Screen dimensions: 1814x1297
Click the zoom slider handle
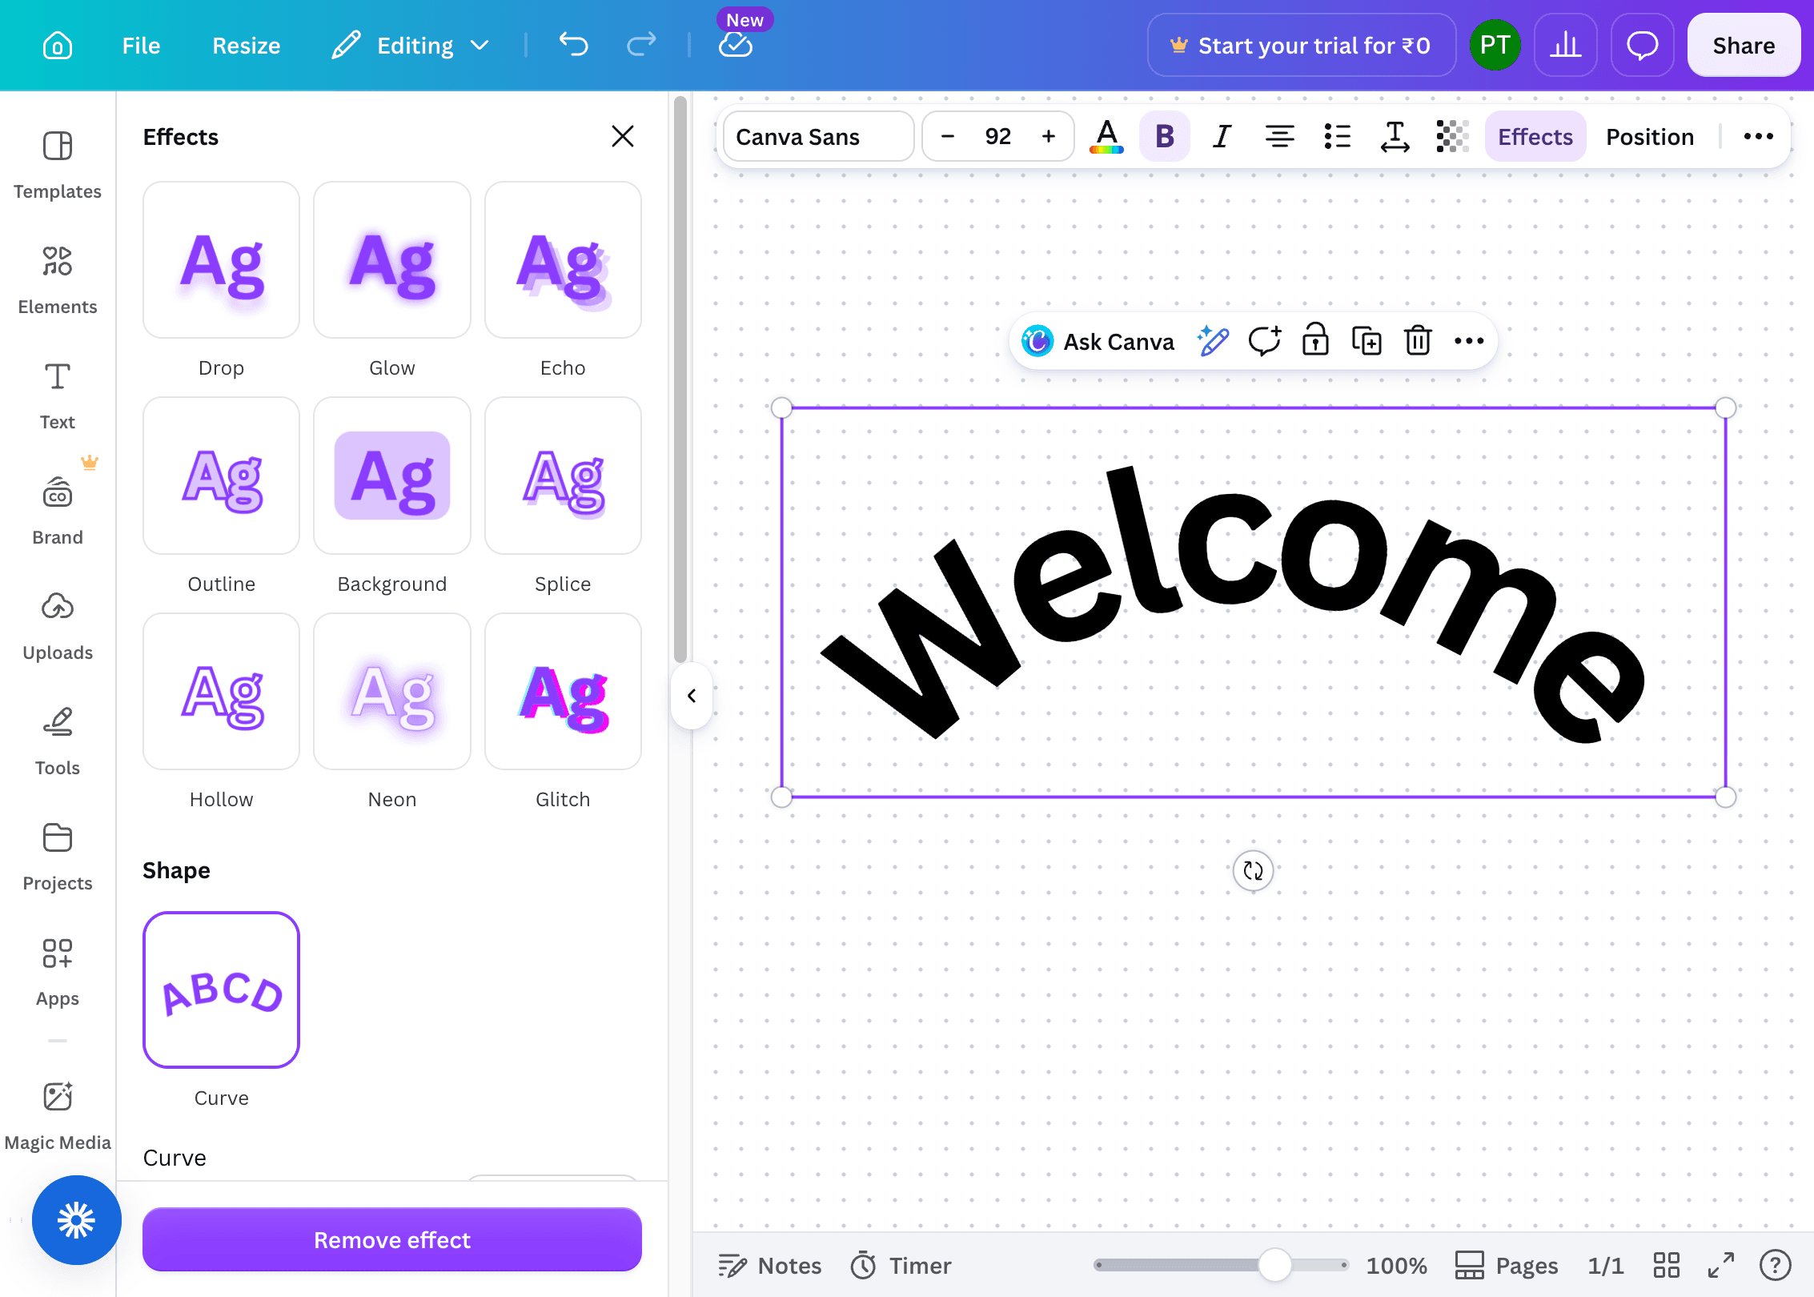(x=1274, y=1265)
